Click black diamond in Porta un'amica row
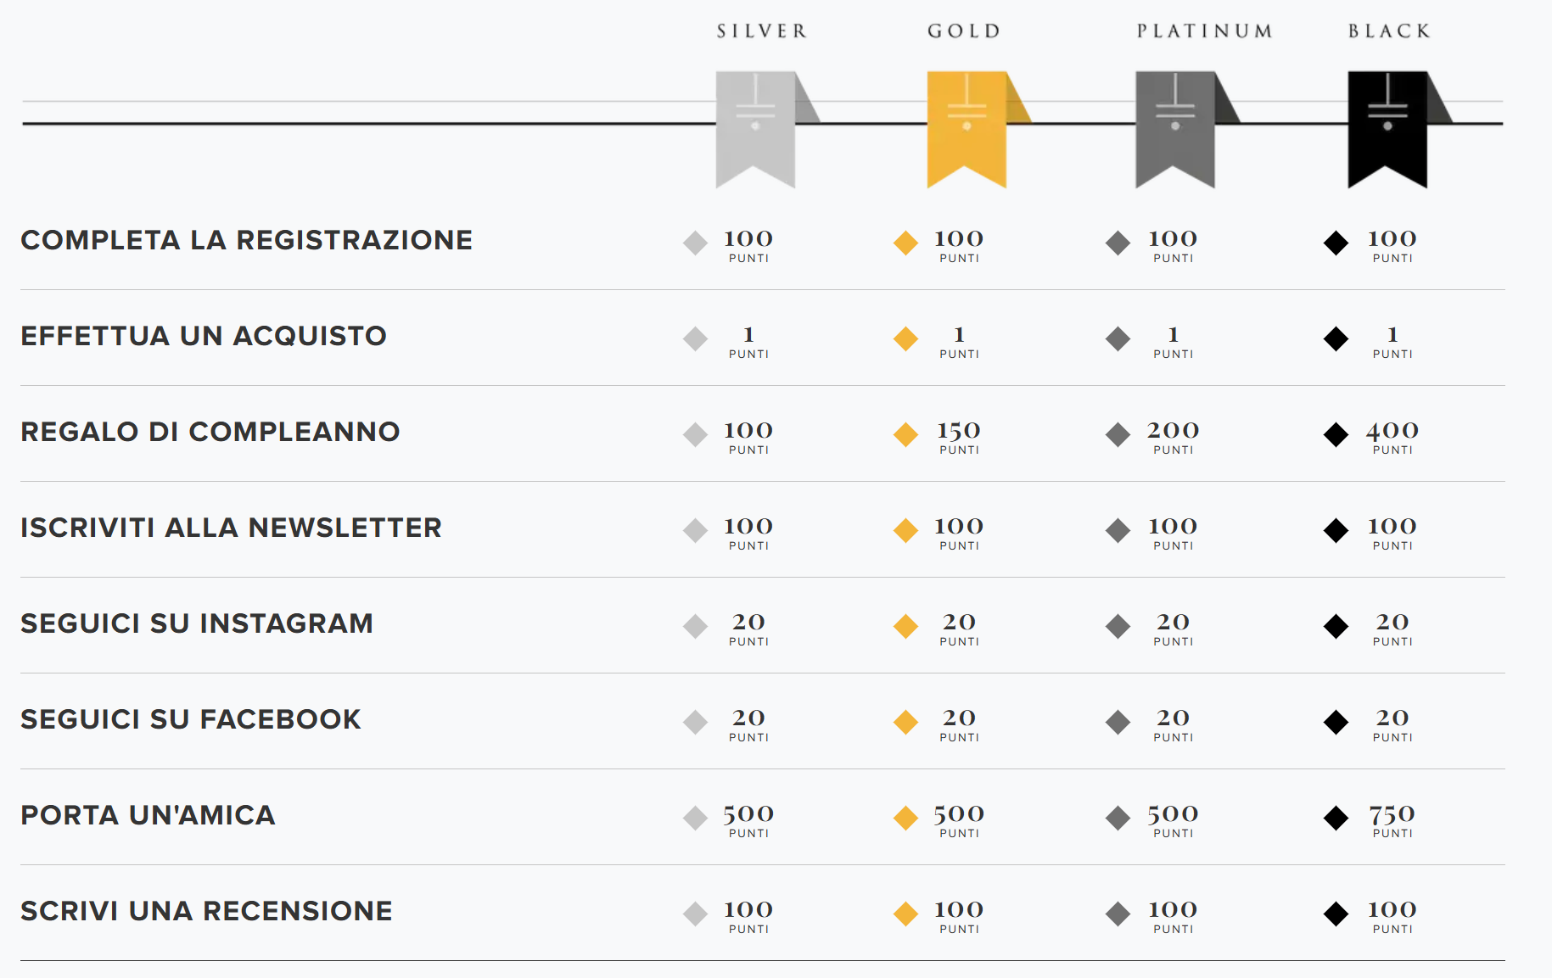 tap(1336, 818)
